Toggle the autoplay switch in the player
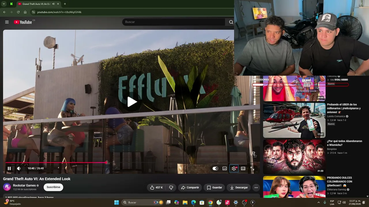 (215, 168)
